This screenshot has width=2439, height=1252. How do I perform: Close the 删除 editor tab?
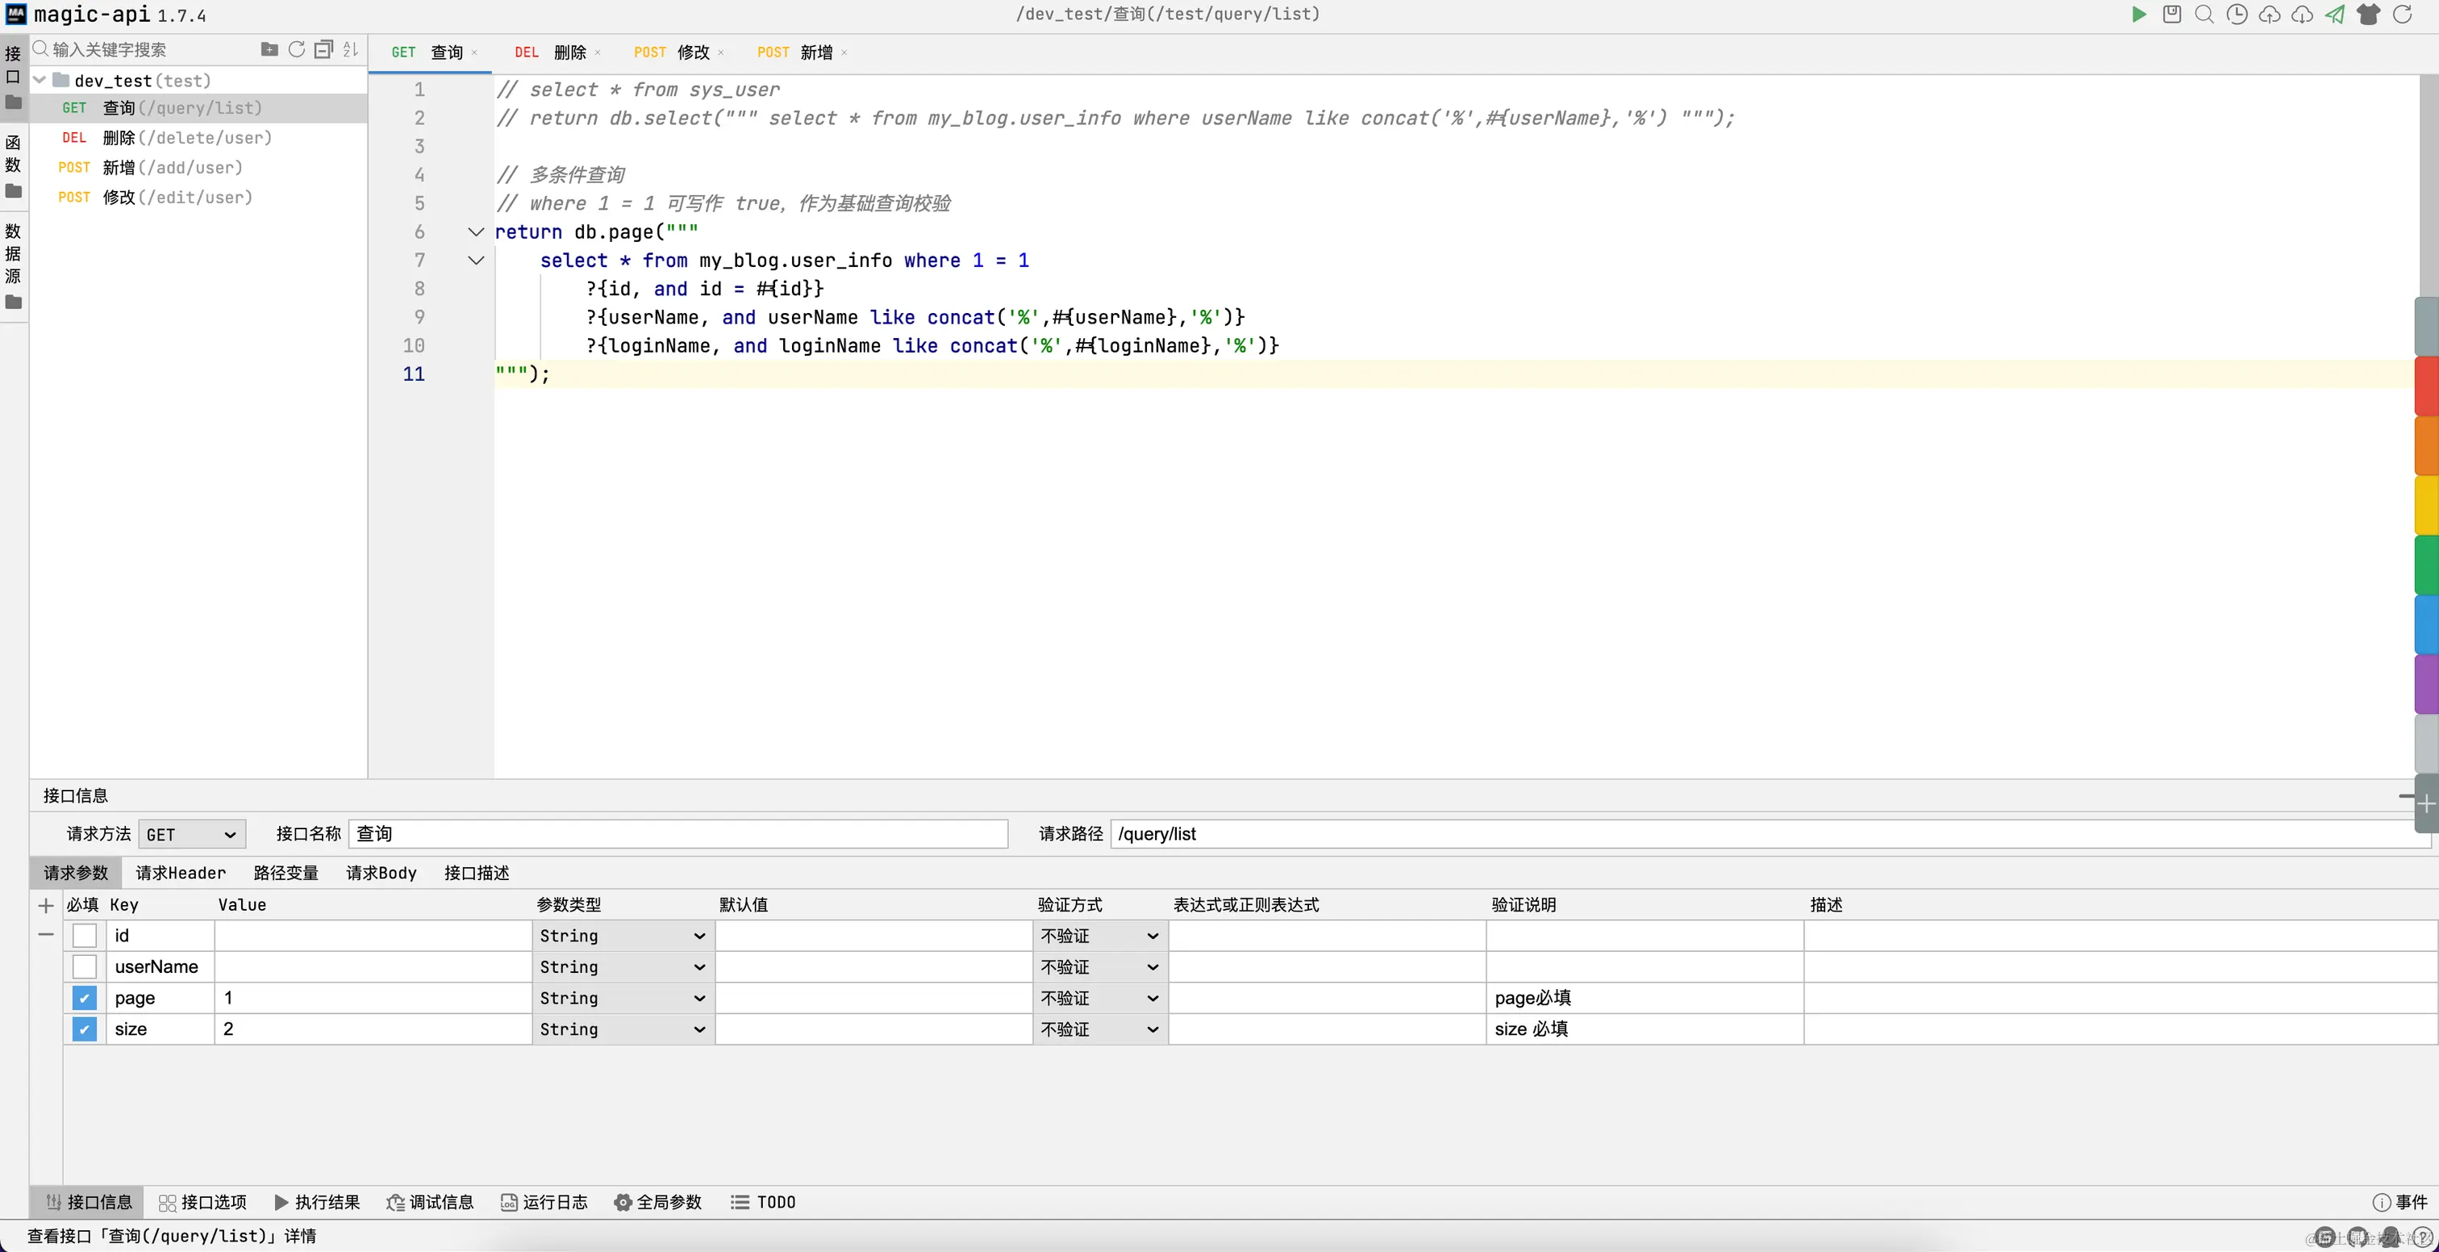pos(598,53)
